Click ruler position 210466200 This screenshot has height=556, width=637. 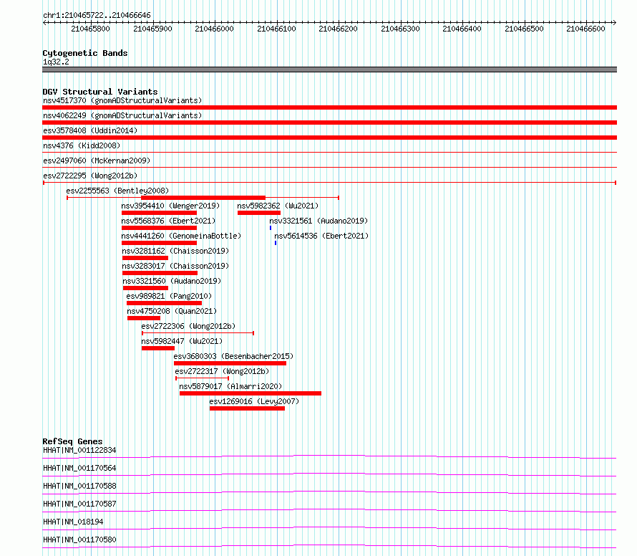339,29
